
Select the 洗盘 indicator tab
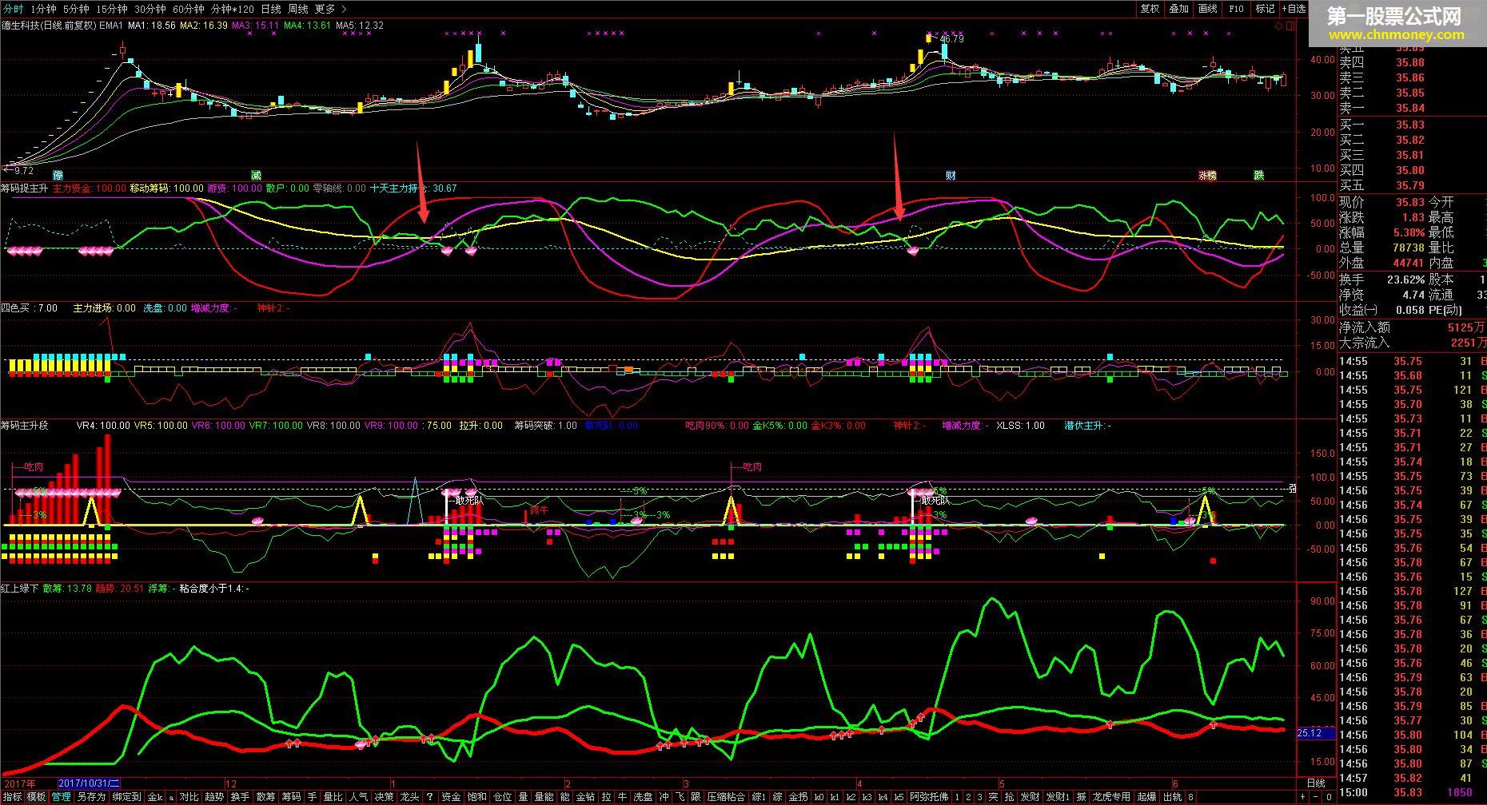point(643,797)
